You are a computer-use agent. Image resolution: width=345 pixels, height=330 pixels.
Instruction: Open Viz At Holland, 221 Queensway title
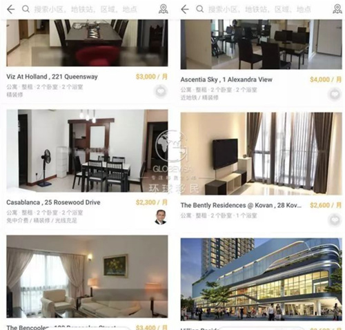52,77
